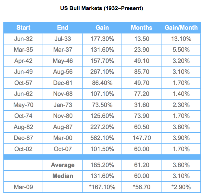The height and width of the screenshot is (195, 203).
Task: Select the Jun-32 start date cell
Action: [23, 39]
